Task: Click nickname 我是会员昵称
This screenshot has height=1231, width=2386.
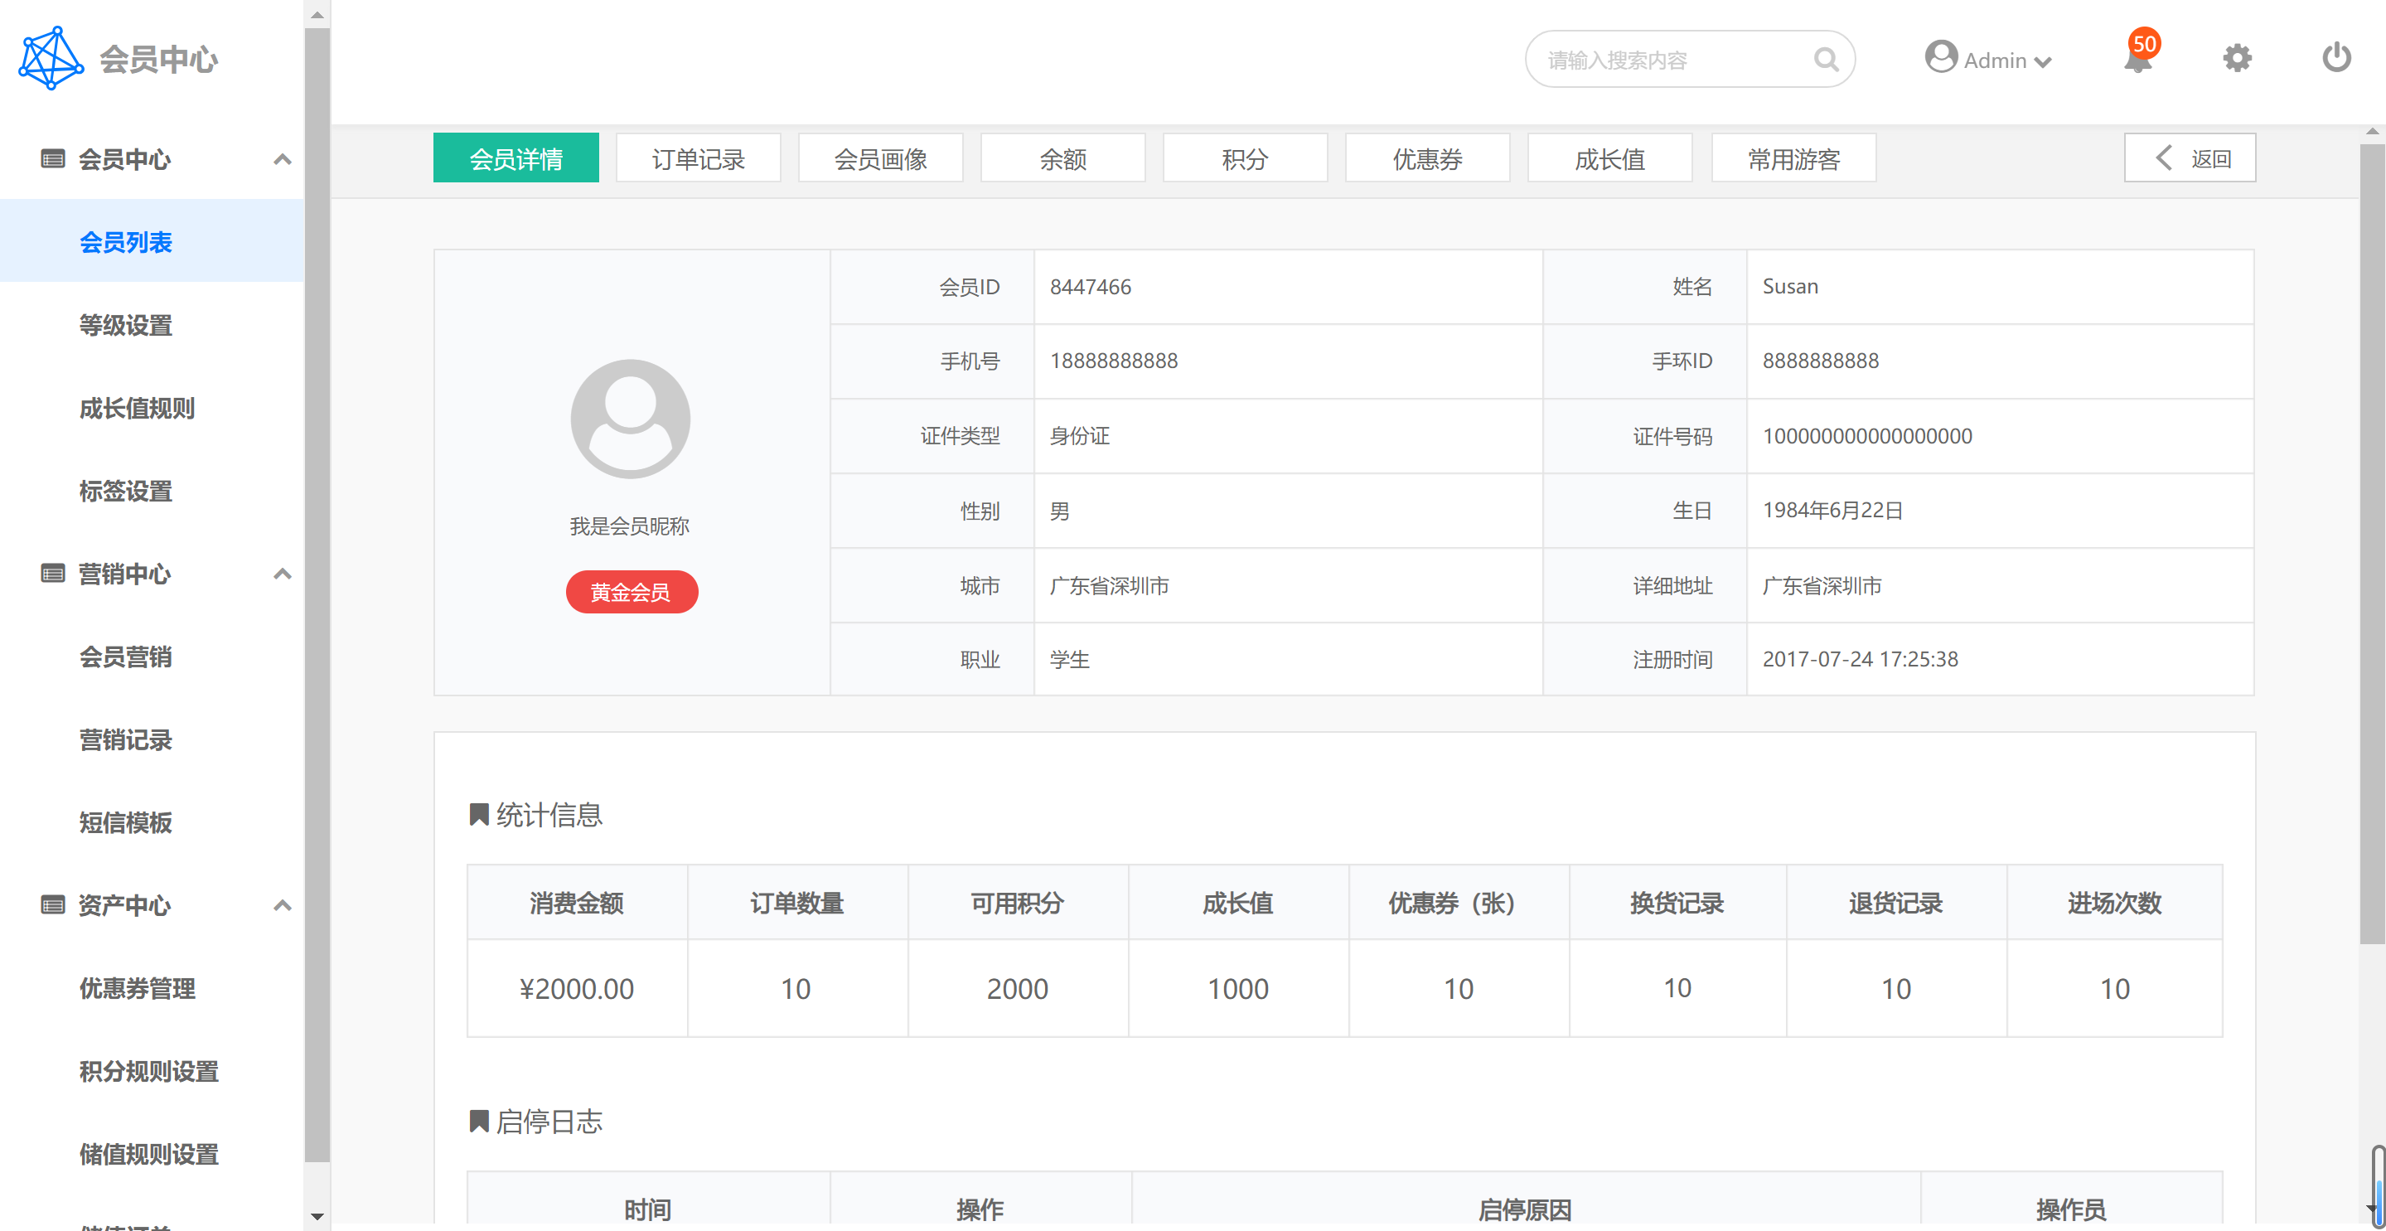Action: (630, 526)
